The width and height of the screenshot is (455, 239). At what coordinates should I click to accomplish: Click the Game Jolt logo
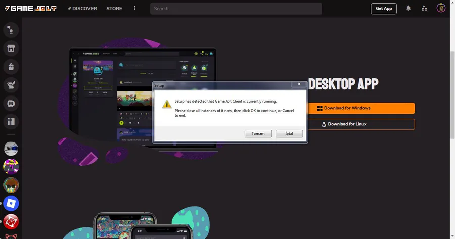point(30,9)
